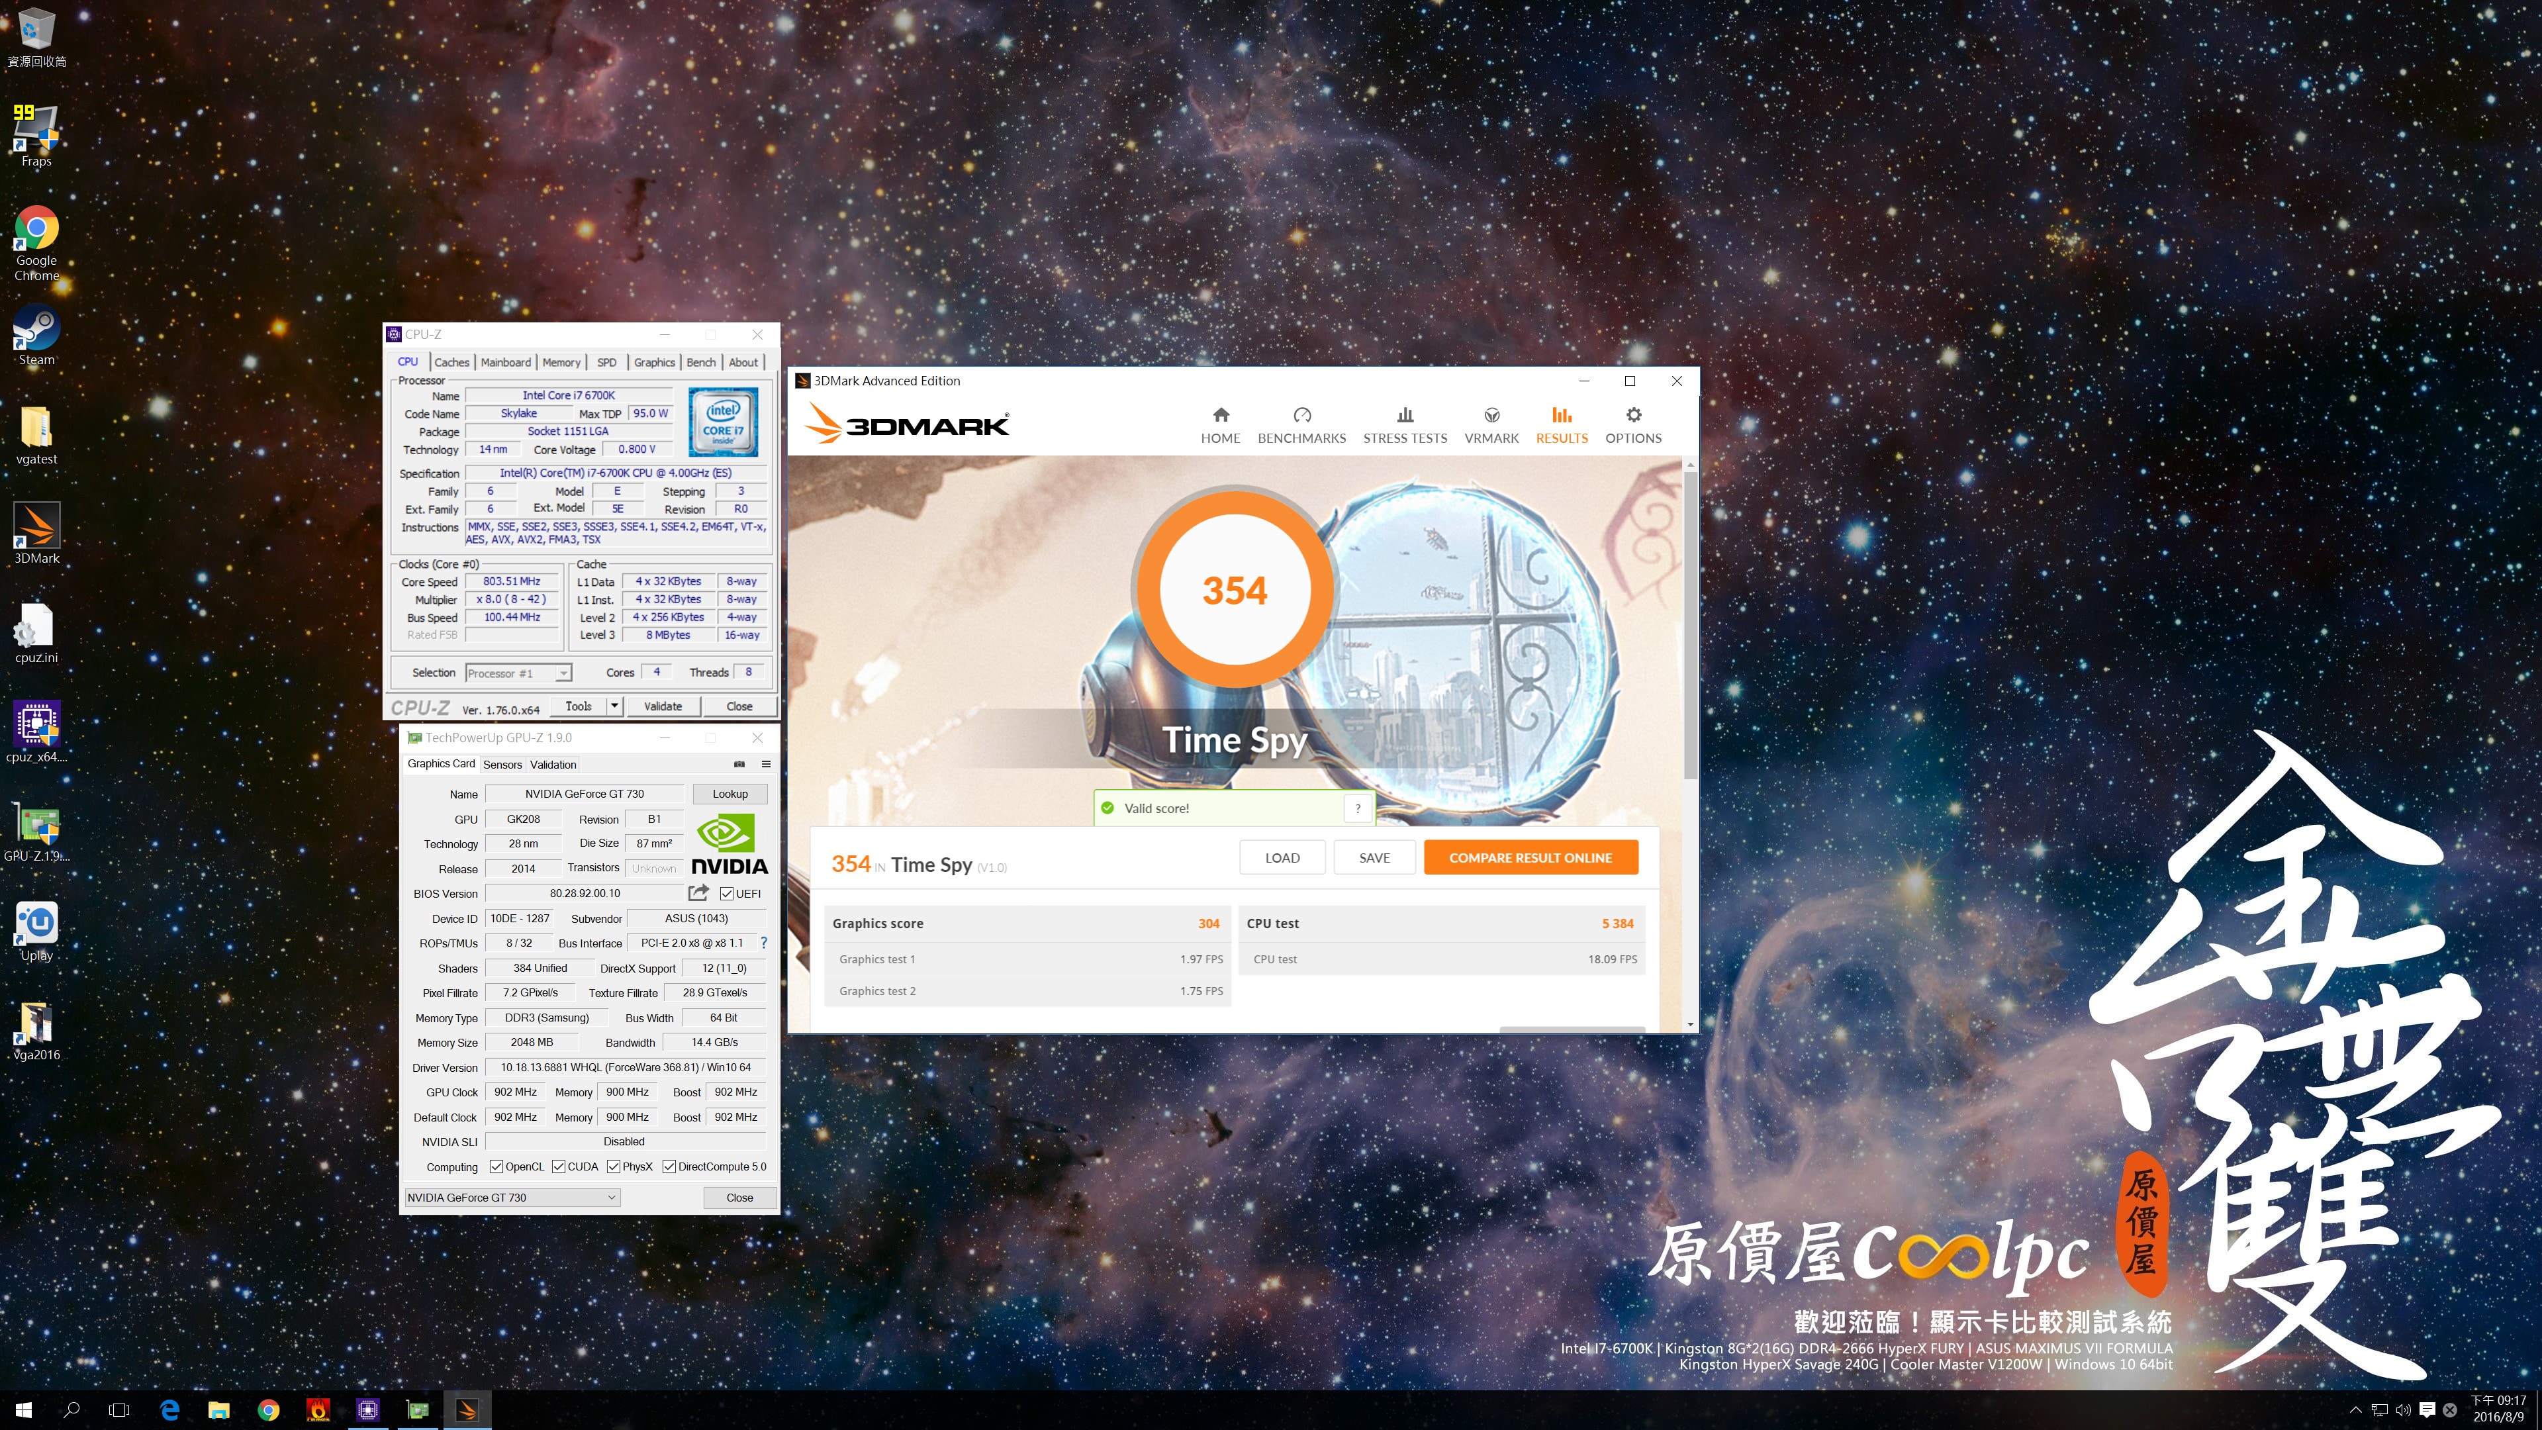This screenshot has height=1430, width=2542.
Task: Click the SAVE button in 3DMark
Action: pyautogui.click(x=1374, y=857)
